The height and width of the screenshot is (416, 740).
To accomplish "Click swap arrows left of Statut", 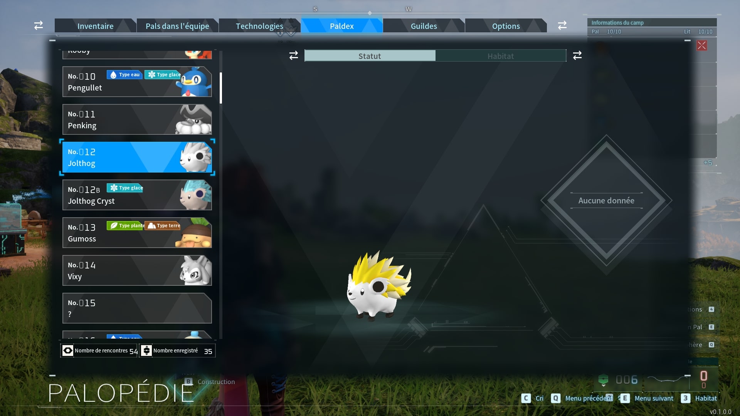I will tap(294, 55).
